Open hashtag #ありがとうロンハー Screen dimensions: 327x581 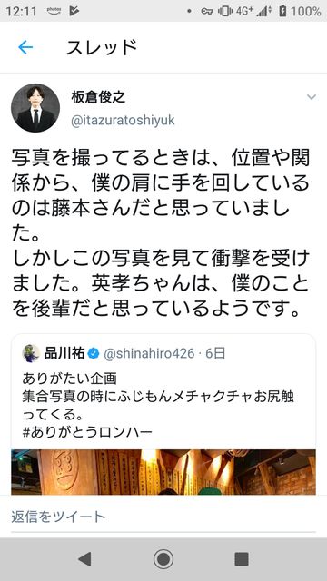coord(87,432)
